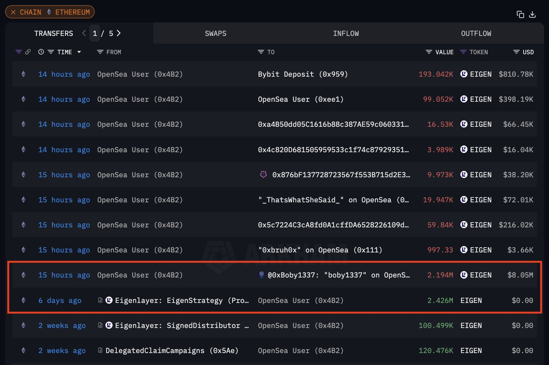Download the transfers table
The width and height of the screenshot is (549, 365).
pyautogui.click(x=533, y=15)
